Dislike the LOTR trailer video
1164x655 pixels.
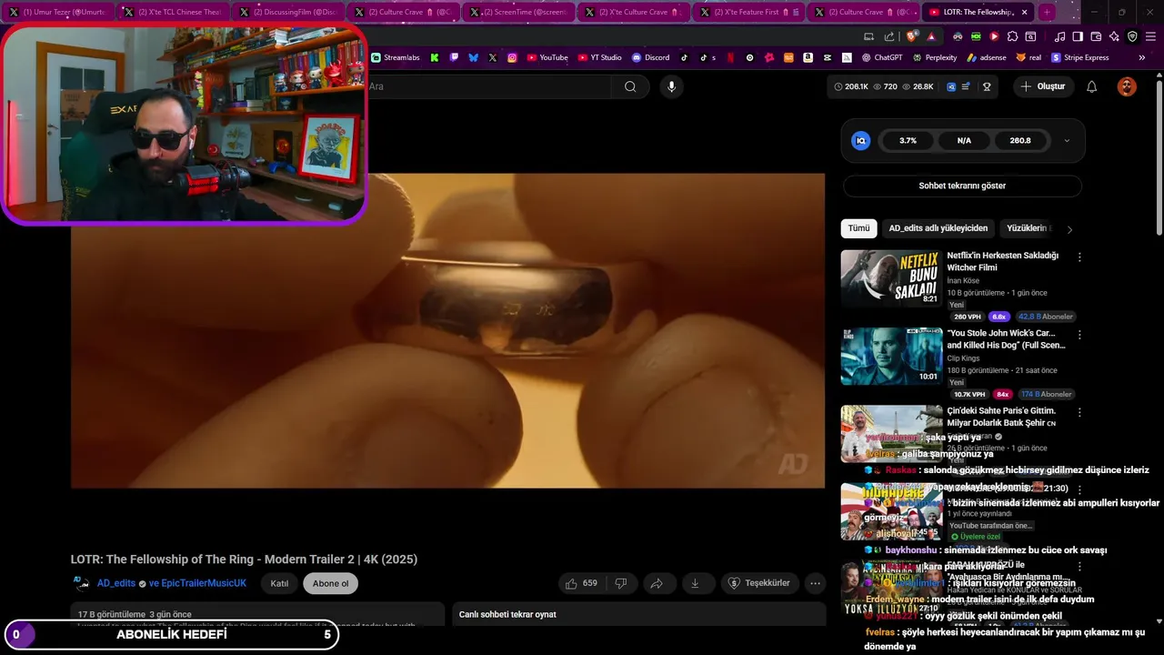[x=621, y=583]
